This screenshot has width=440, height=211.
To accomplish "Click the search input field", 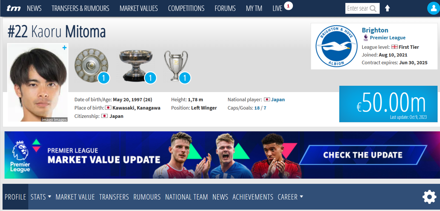I will pyautogui.click(x=358, y=8).
